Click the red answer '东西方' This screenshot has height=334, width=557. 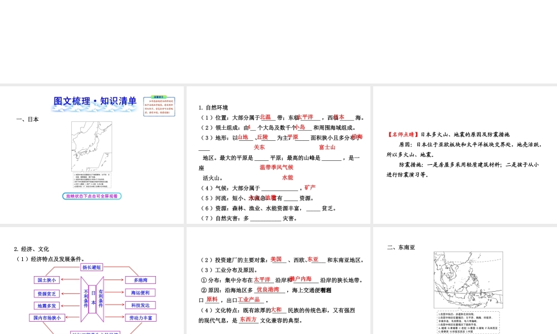coord(248,320)
